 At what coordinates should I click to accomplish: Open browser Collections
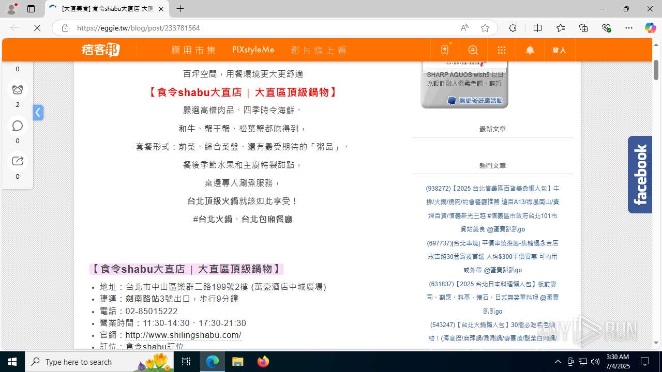583,28
